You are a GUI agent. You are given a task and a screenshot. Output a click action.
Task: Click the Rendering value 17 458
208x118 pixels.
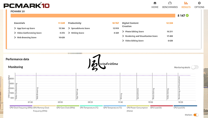pos(170,36)
